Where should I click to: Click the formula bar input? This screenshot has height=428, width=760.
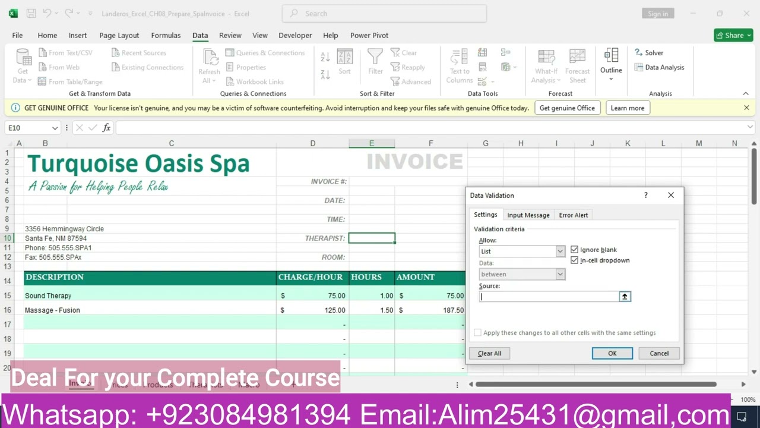click(430, 128)
